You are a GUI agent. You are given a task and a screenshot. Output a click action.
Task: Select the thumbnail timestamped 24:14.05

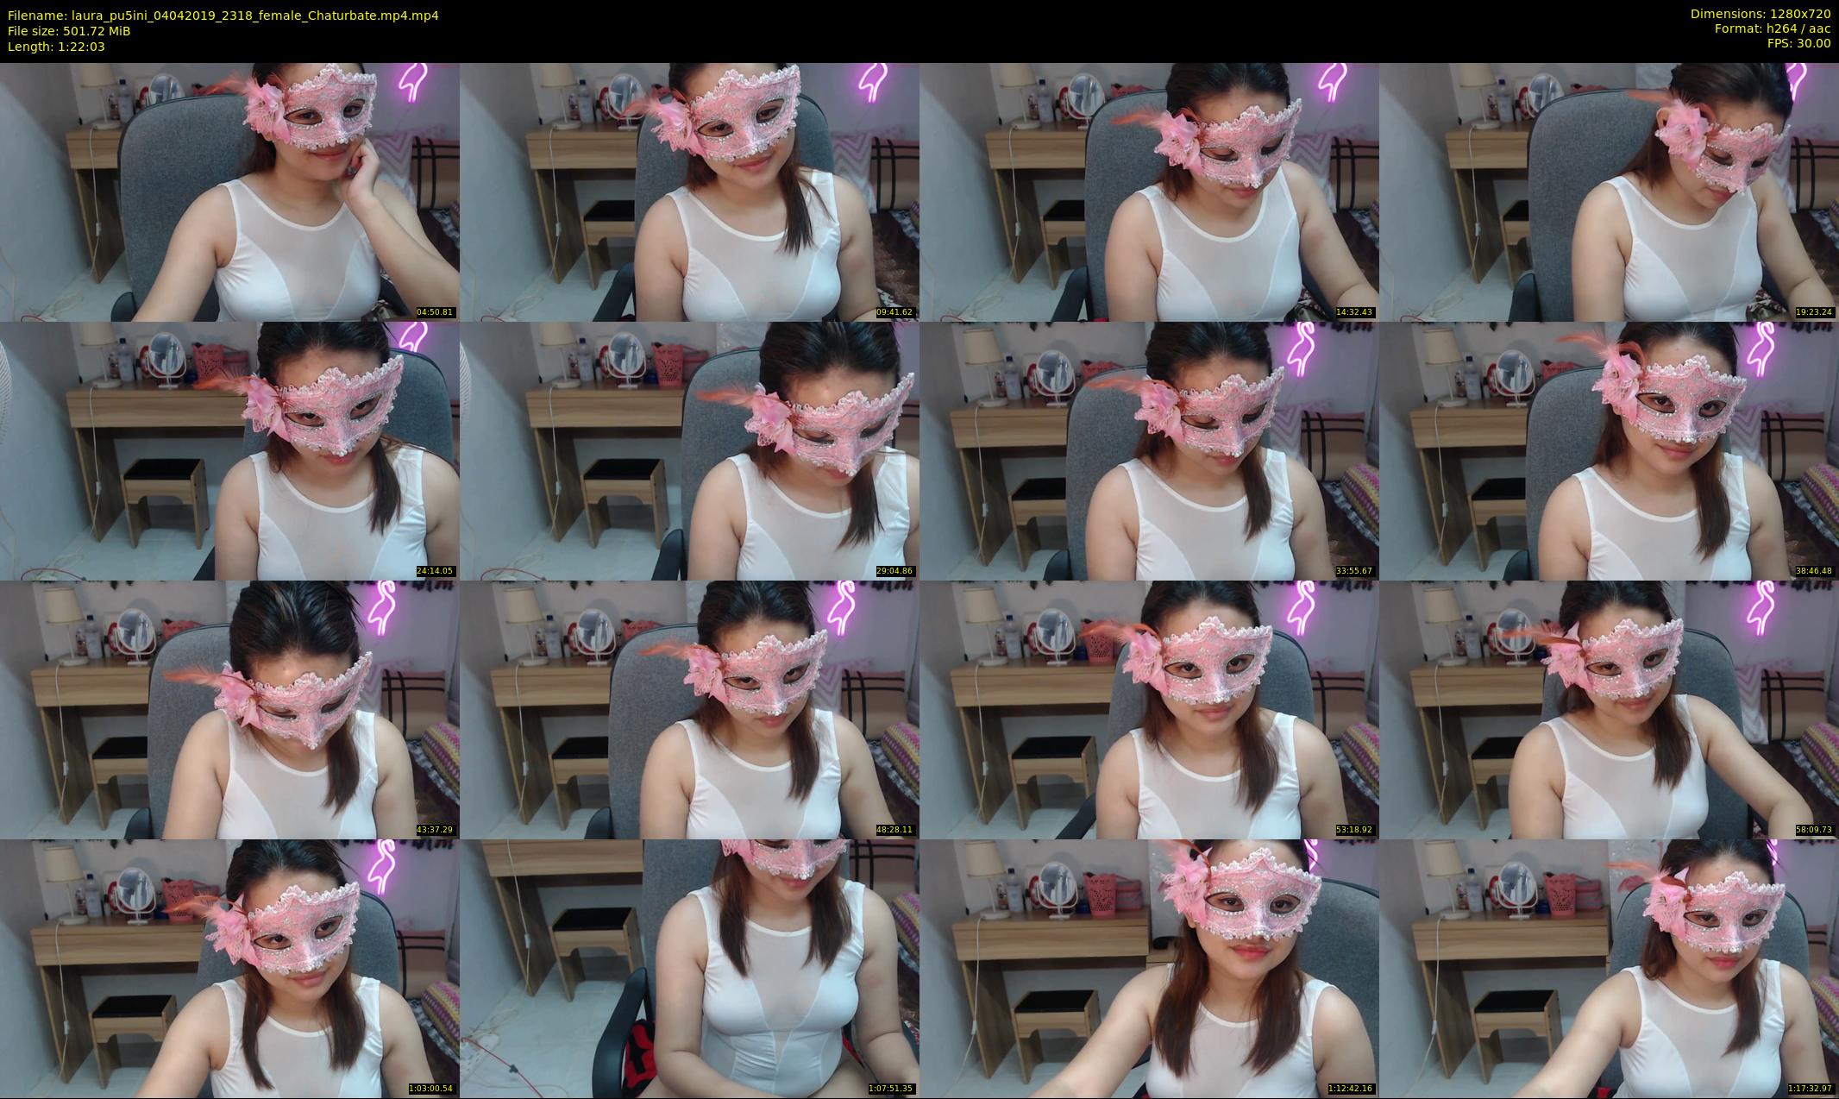[229, 450]
